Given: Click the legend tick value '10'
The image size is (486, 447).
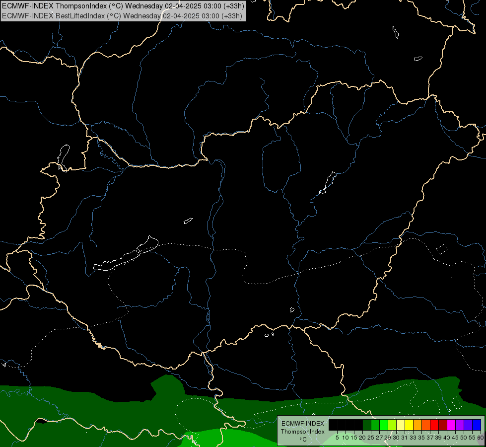Looking at the screenshot, I should (346, 438).
